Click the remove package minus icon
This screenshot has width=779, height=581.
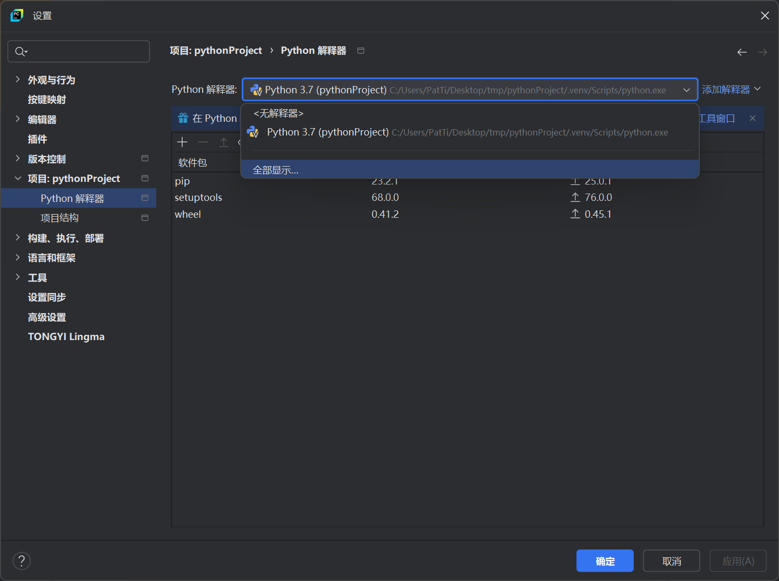click(203, 142)
